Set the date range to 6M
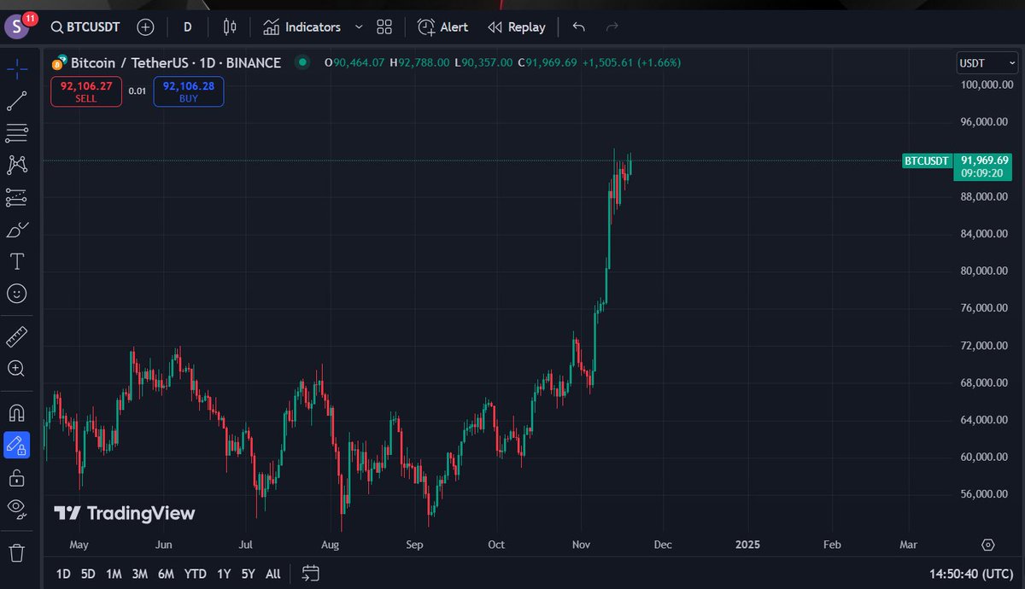The height and width of the screenshot is (589, 1025). [166, 574]
